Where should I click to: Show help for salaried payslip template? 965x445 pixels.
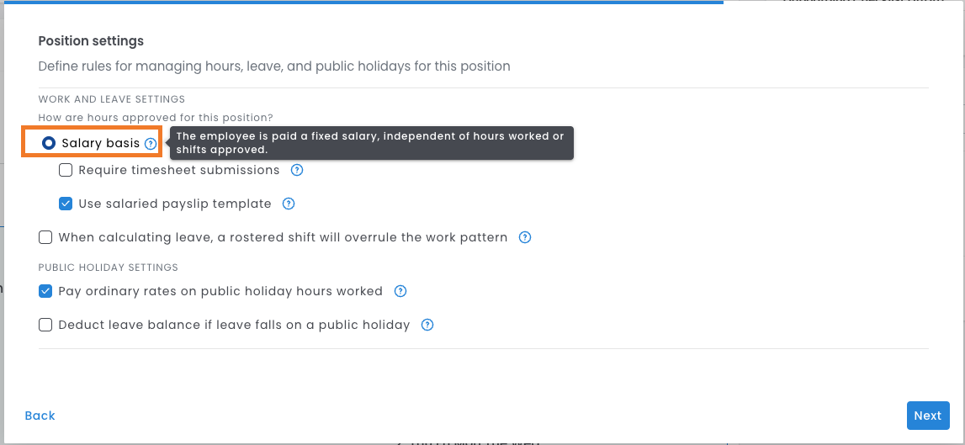tap(289, 204)
